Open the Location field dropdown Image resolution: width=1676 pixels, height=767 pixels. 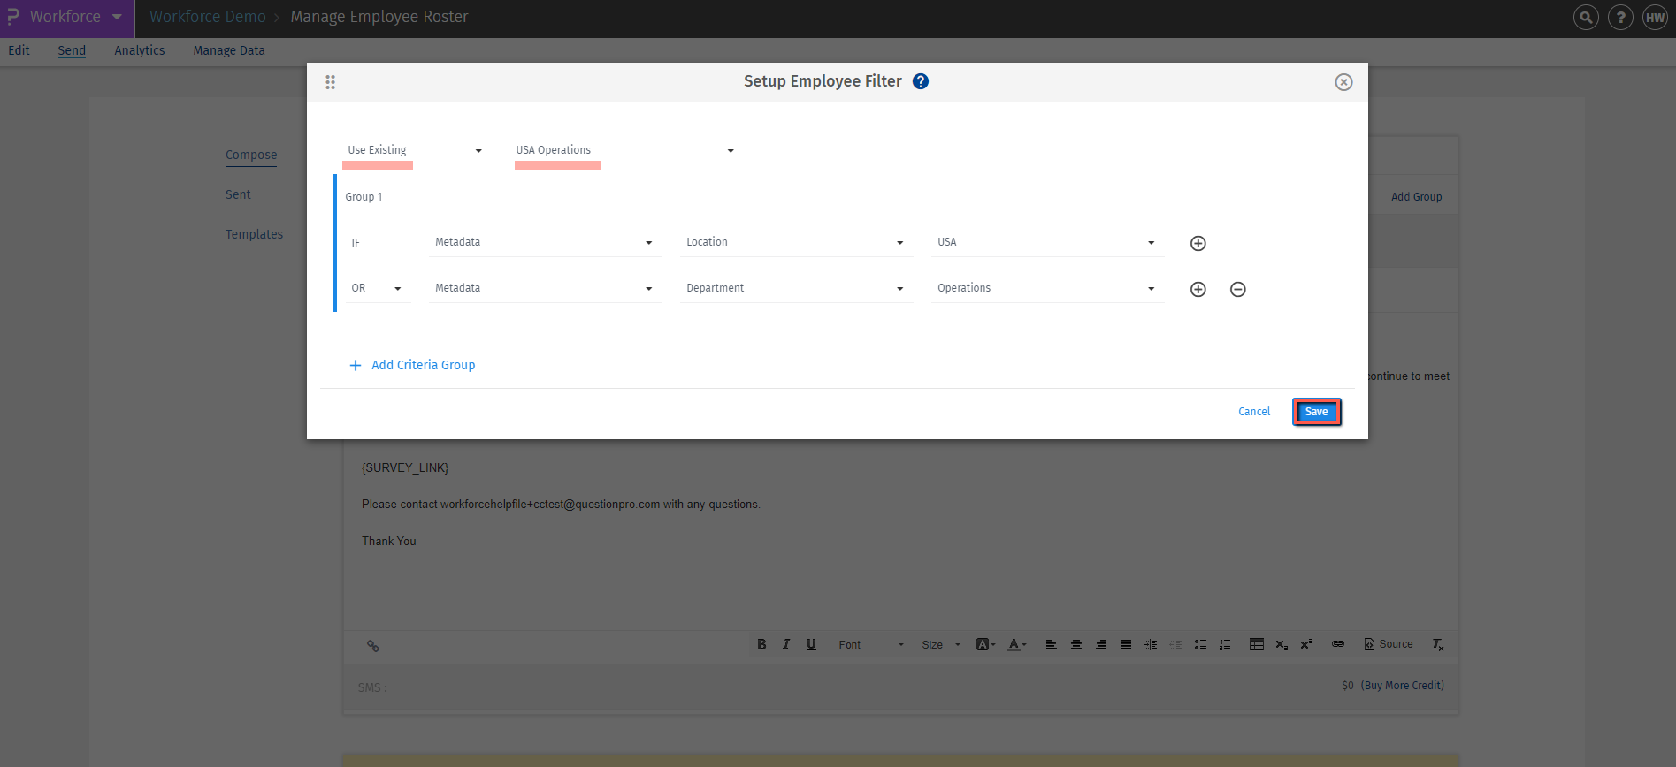796,242
